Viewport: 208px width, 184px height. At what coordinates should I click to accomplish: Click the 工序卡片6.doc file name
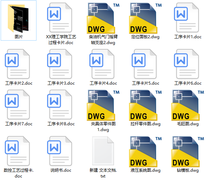(188, 83)
